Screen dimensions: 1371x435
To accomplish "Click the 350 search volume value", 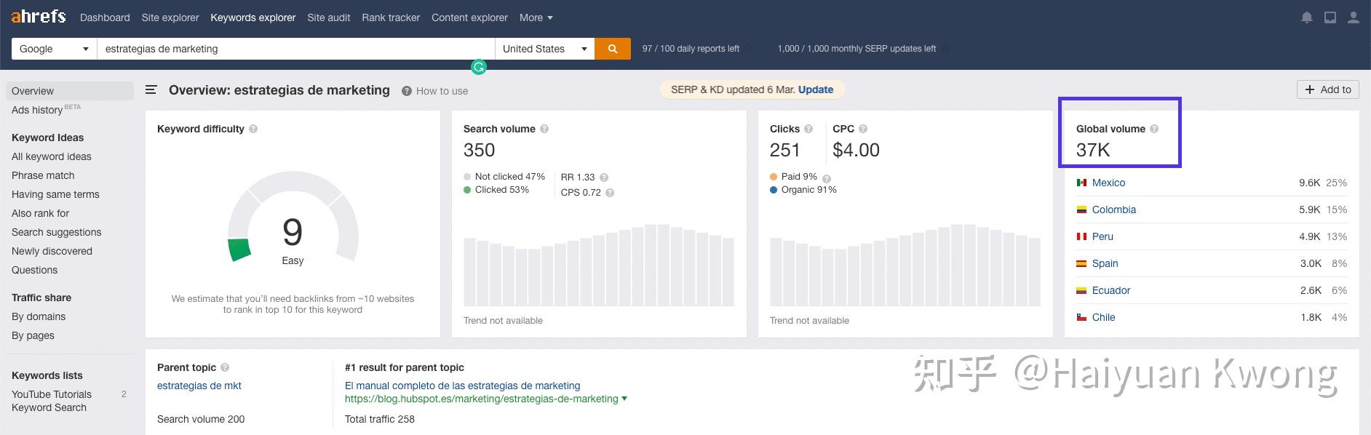I will (479, 150).
